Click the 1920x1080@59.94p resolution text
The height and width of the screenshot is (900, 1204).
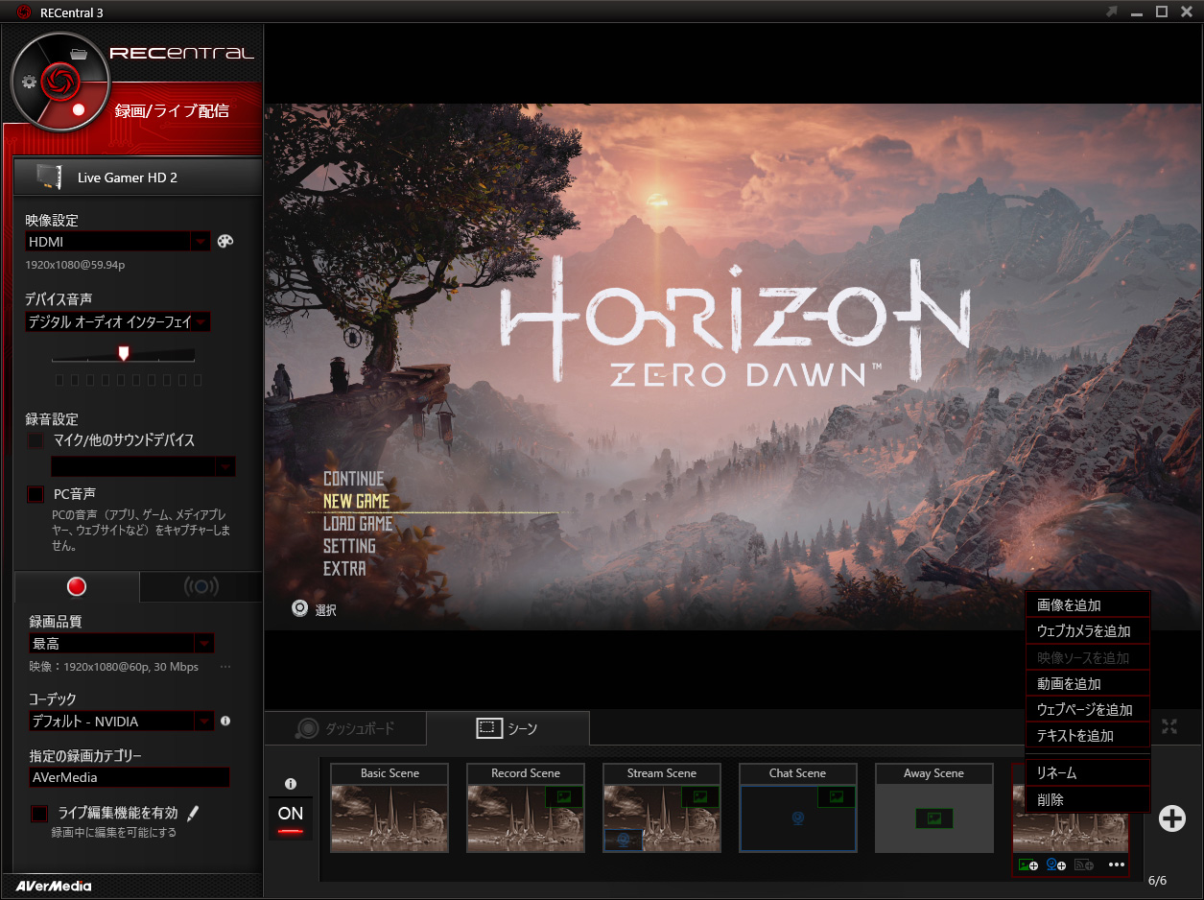76,264
